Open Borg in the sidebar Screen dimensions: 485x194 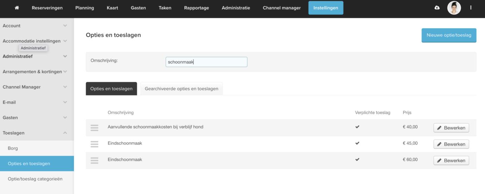coord(13,148)
